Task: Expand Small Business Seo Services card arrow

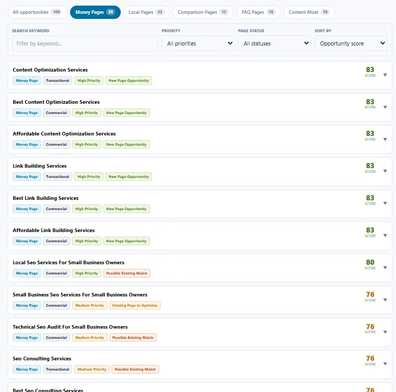Action: click(385, 300)
